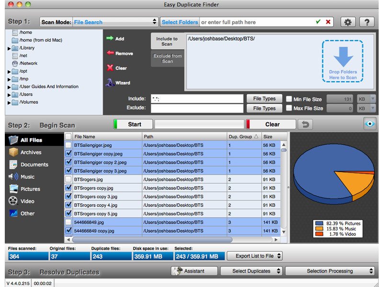Uncheck BTSaliengiger copy.jpeg

coord(68,154)
